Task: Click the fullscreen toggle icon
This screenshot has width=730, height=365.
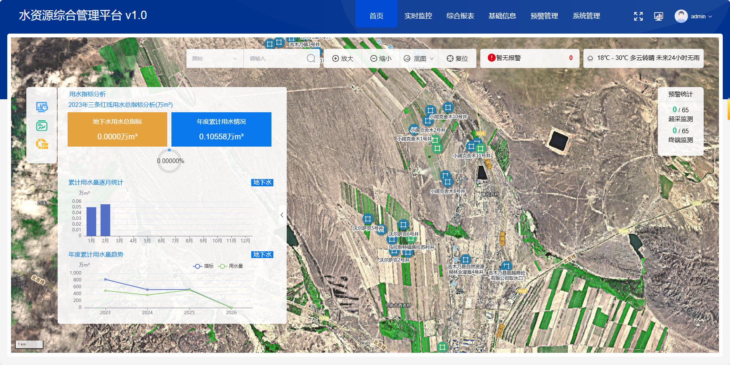Action: tap(638, 16)
